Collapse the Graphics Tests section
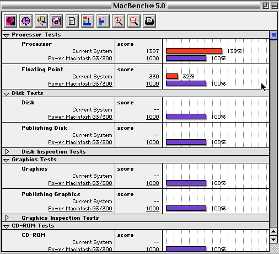Image resolution: width=279 pixels, height=254 pixels. click(x=6, y=160)
